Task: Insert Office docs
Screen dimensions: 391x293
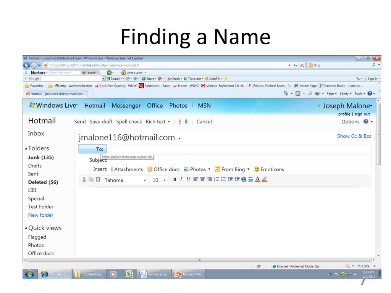Action: 163,169
